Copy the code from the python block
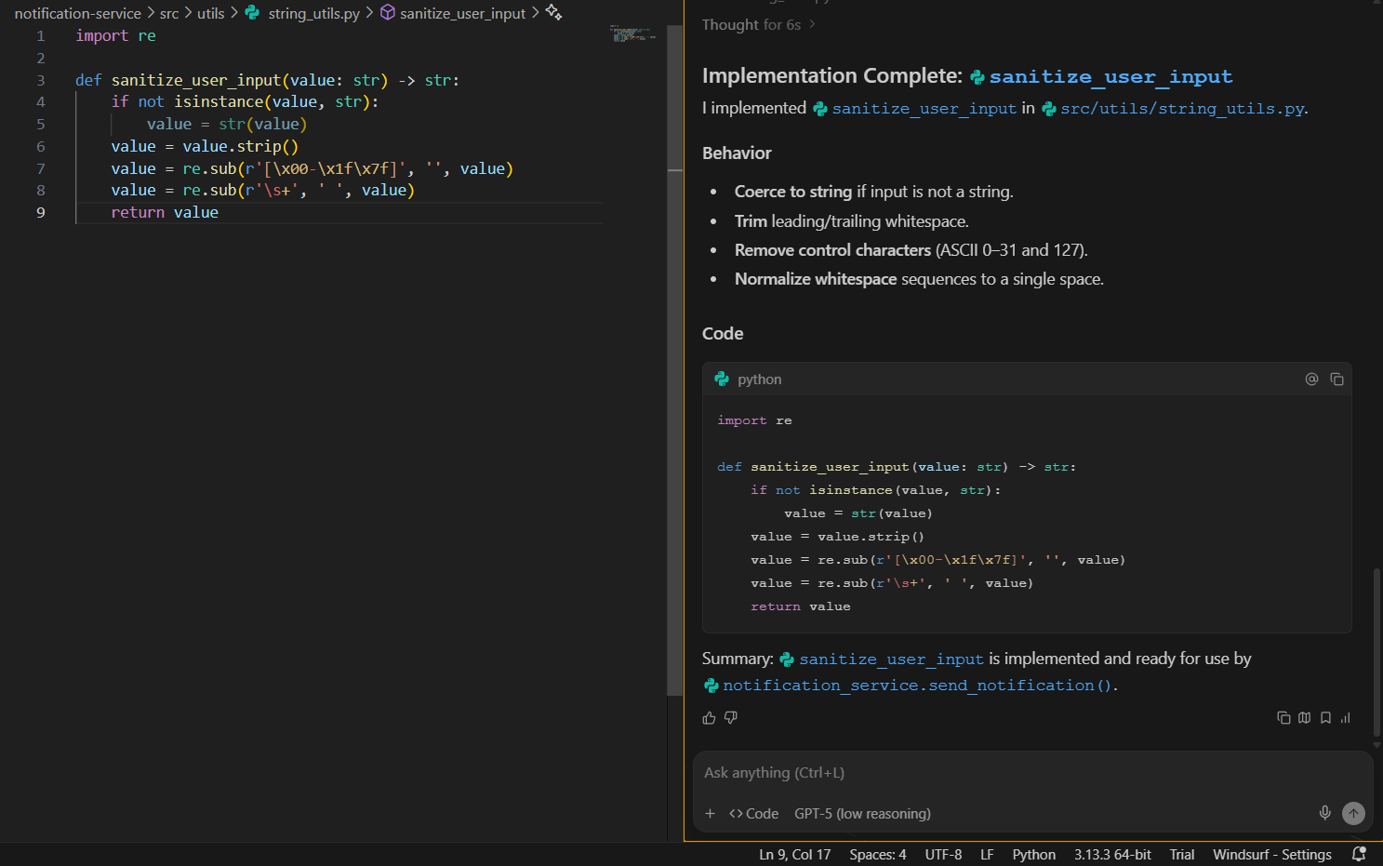The width and height of the screenshot is (1383, 866). [1336, 379]
